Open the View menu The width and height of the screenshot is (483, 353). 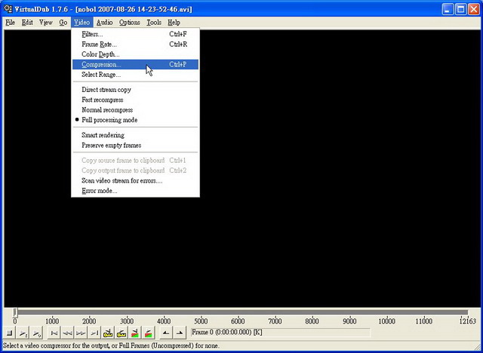[46, 23]
